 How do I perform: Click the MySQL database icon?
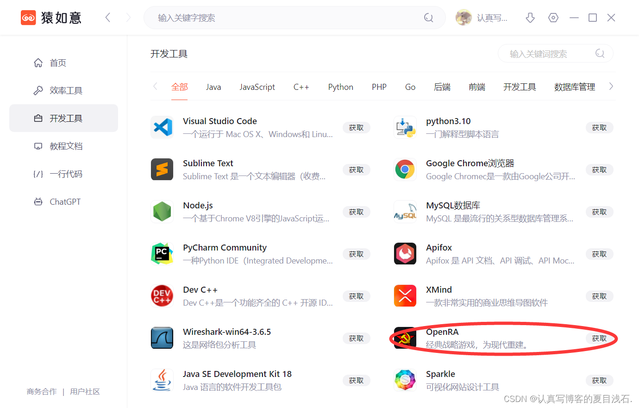[x=405, y=212]
